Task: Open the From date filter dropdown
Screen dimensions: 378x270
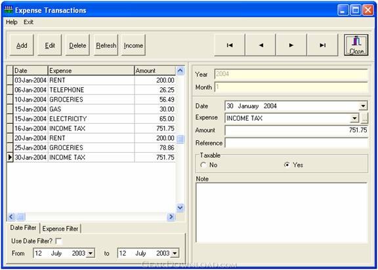Action: (91, 253)
